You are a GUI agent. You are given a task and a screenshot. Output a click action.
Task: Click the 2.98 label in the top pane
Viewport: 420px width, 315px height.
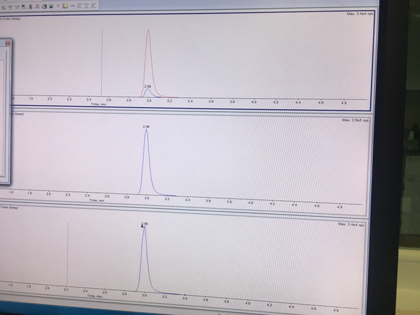click(148, 86)
